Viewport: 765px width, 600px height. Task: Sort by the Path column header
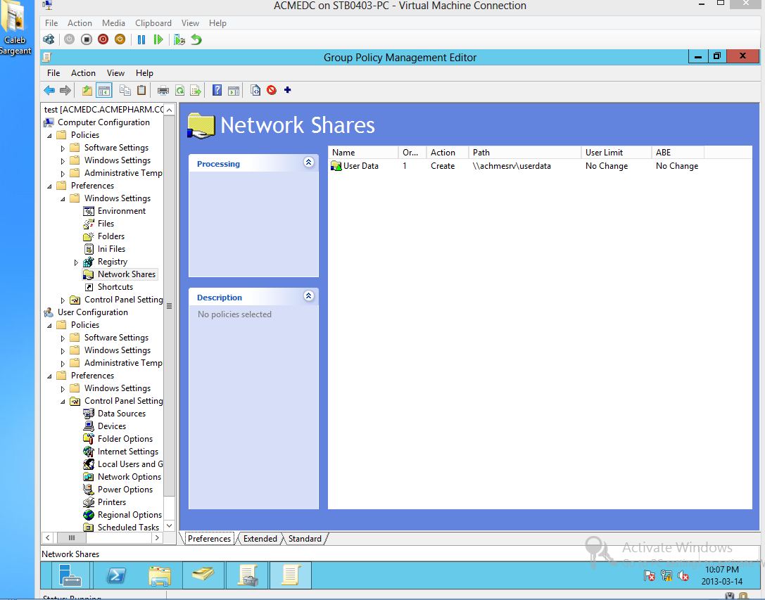[524, 152]
